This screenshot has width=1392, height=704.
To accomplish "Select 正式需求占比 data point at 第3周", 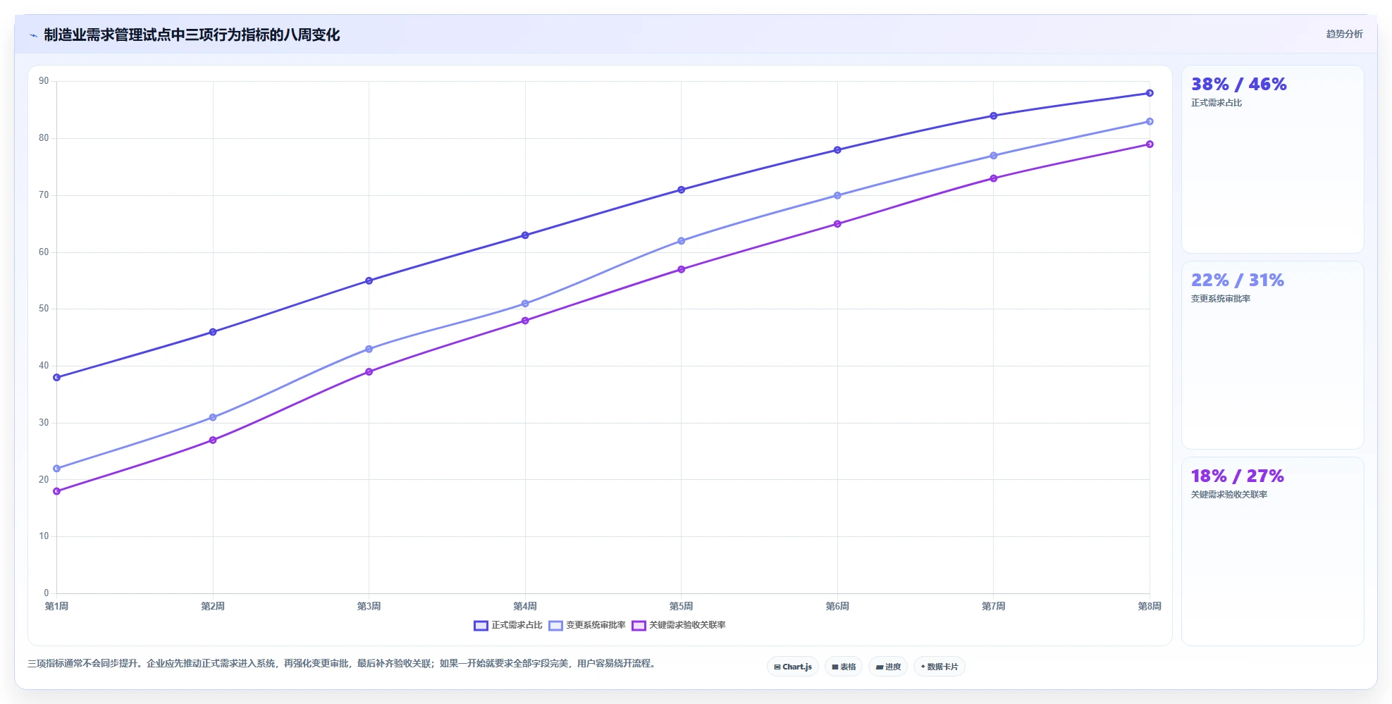I will (369, 280).
